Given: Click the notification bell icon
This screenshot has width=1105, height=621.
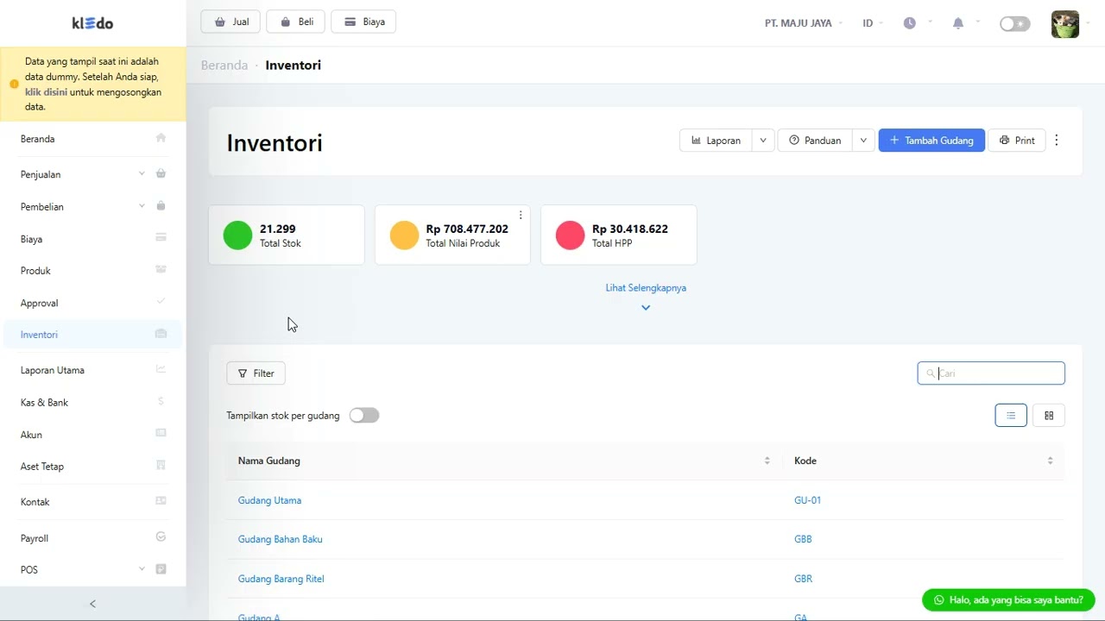Looking at the screenshot, I should (x=958, y=23).
